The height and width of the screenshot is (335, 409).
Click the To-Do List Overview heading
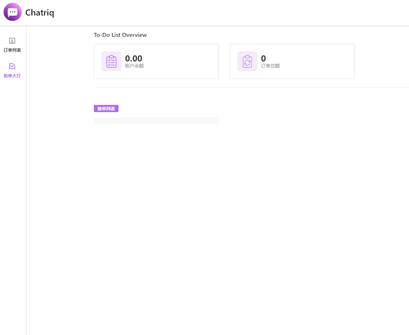120,35
